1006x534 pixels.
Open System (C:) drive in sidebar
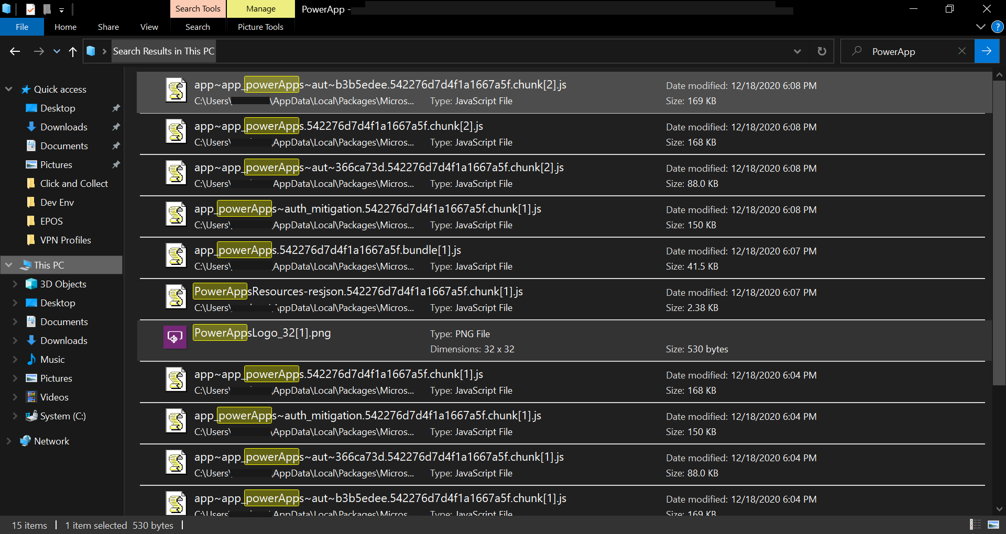coord(63,416)
